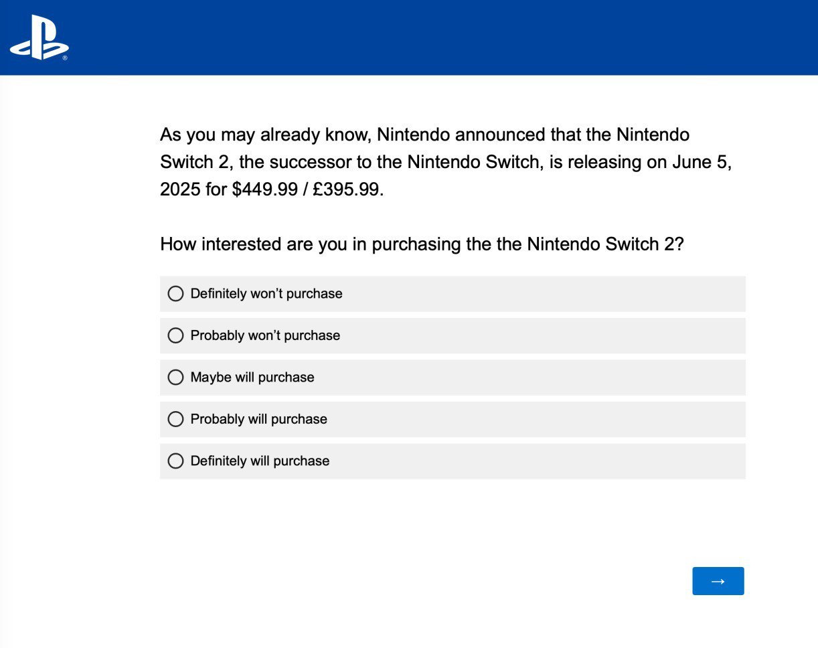Select the "Definitely won't purchase" radio circle
Screen dimensions: 818x648
pos(175,294)
